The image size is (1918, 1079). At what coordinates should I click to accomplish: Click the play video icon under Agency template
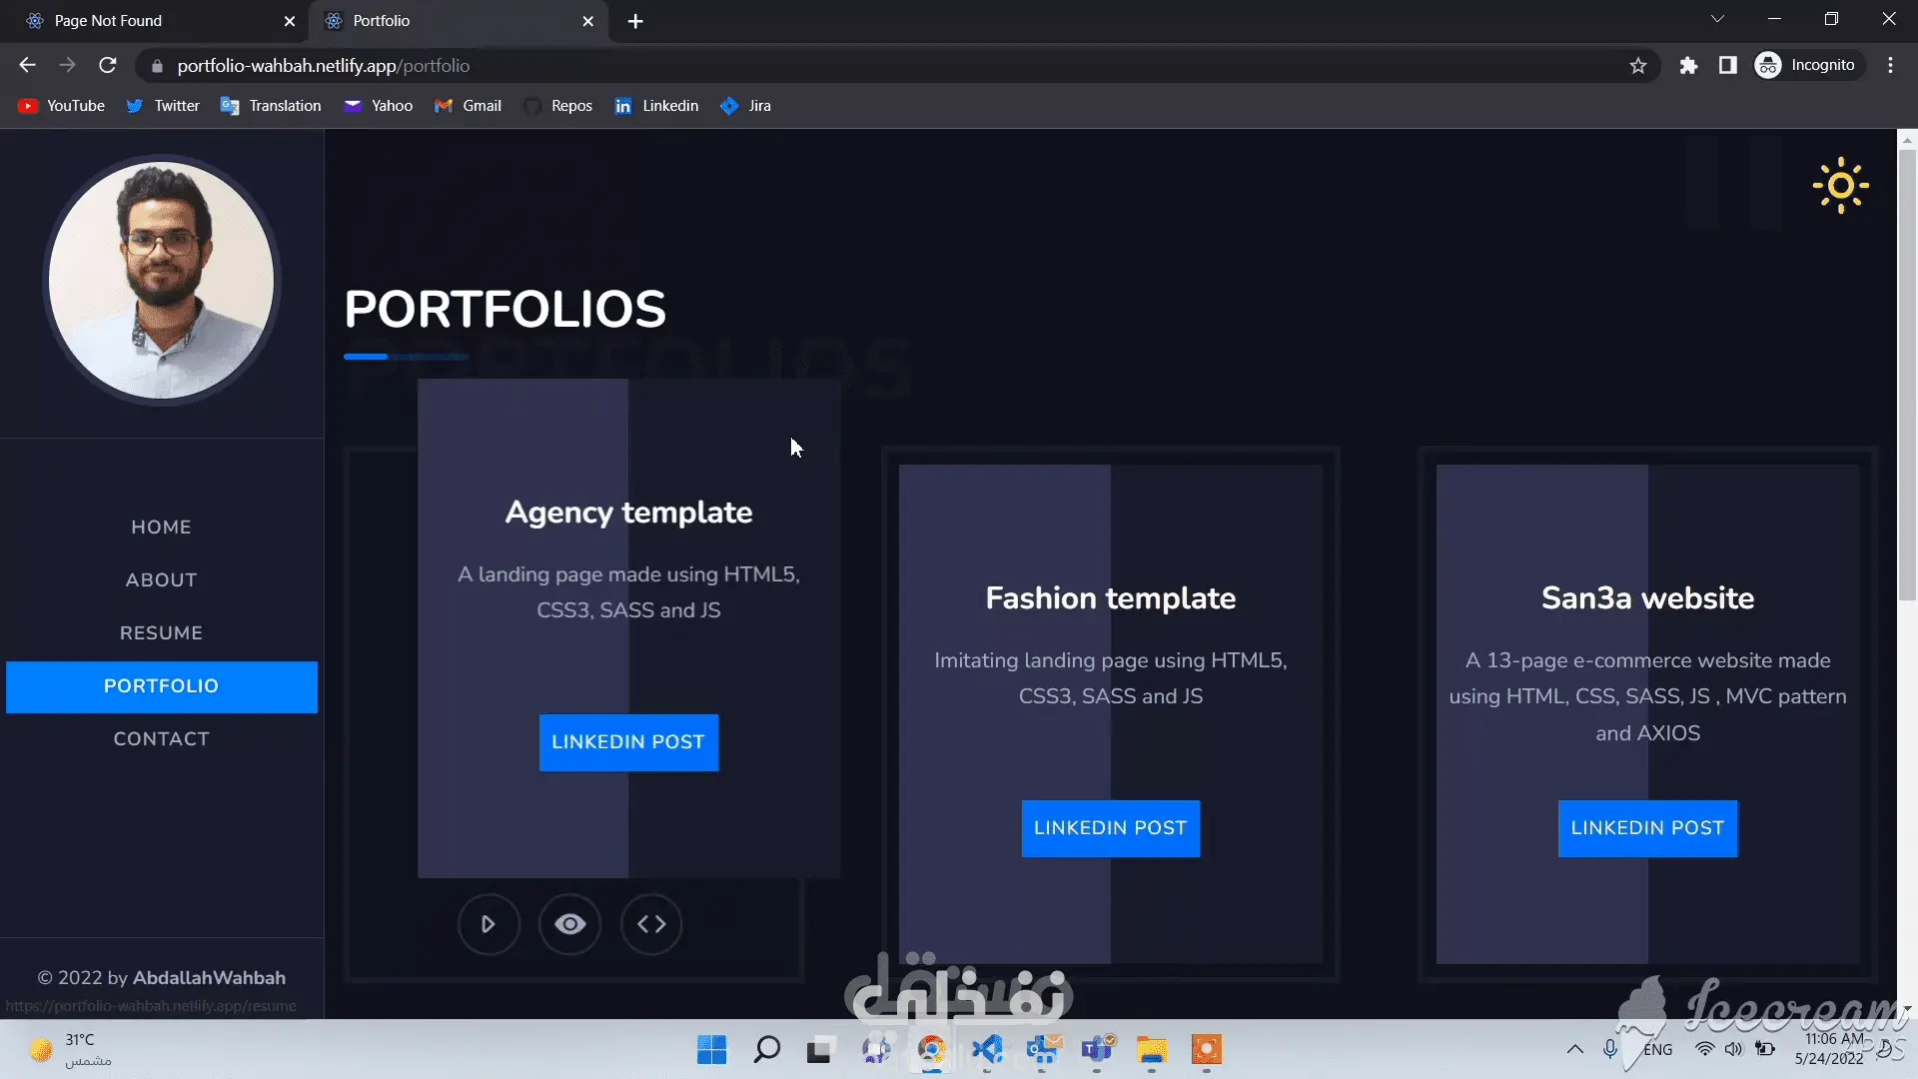pyautogui.click(x=488, y=924)
